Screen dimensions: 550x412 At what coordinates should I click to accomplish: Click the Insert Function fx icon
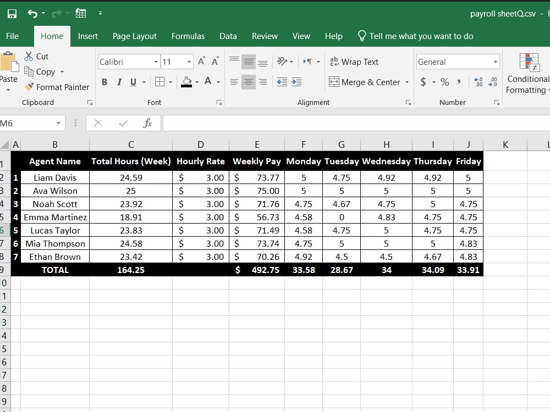(x=147, y=123)
